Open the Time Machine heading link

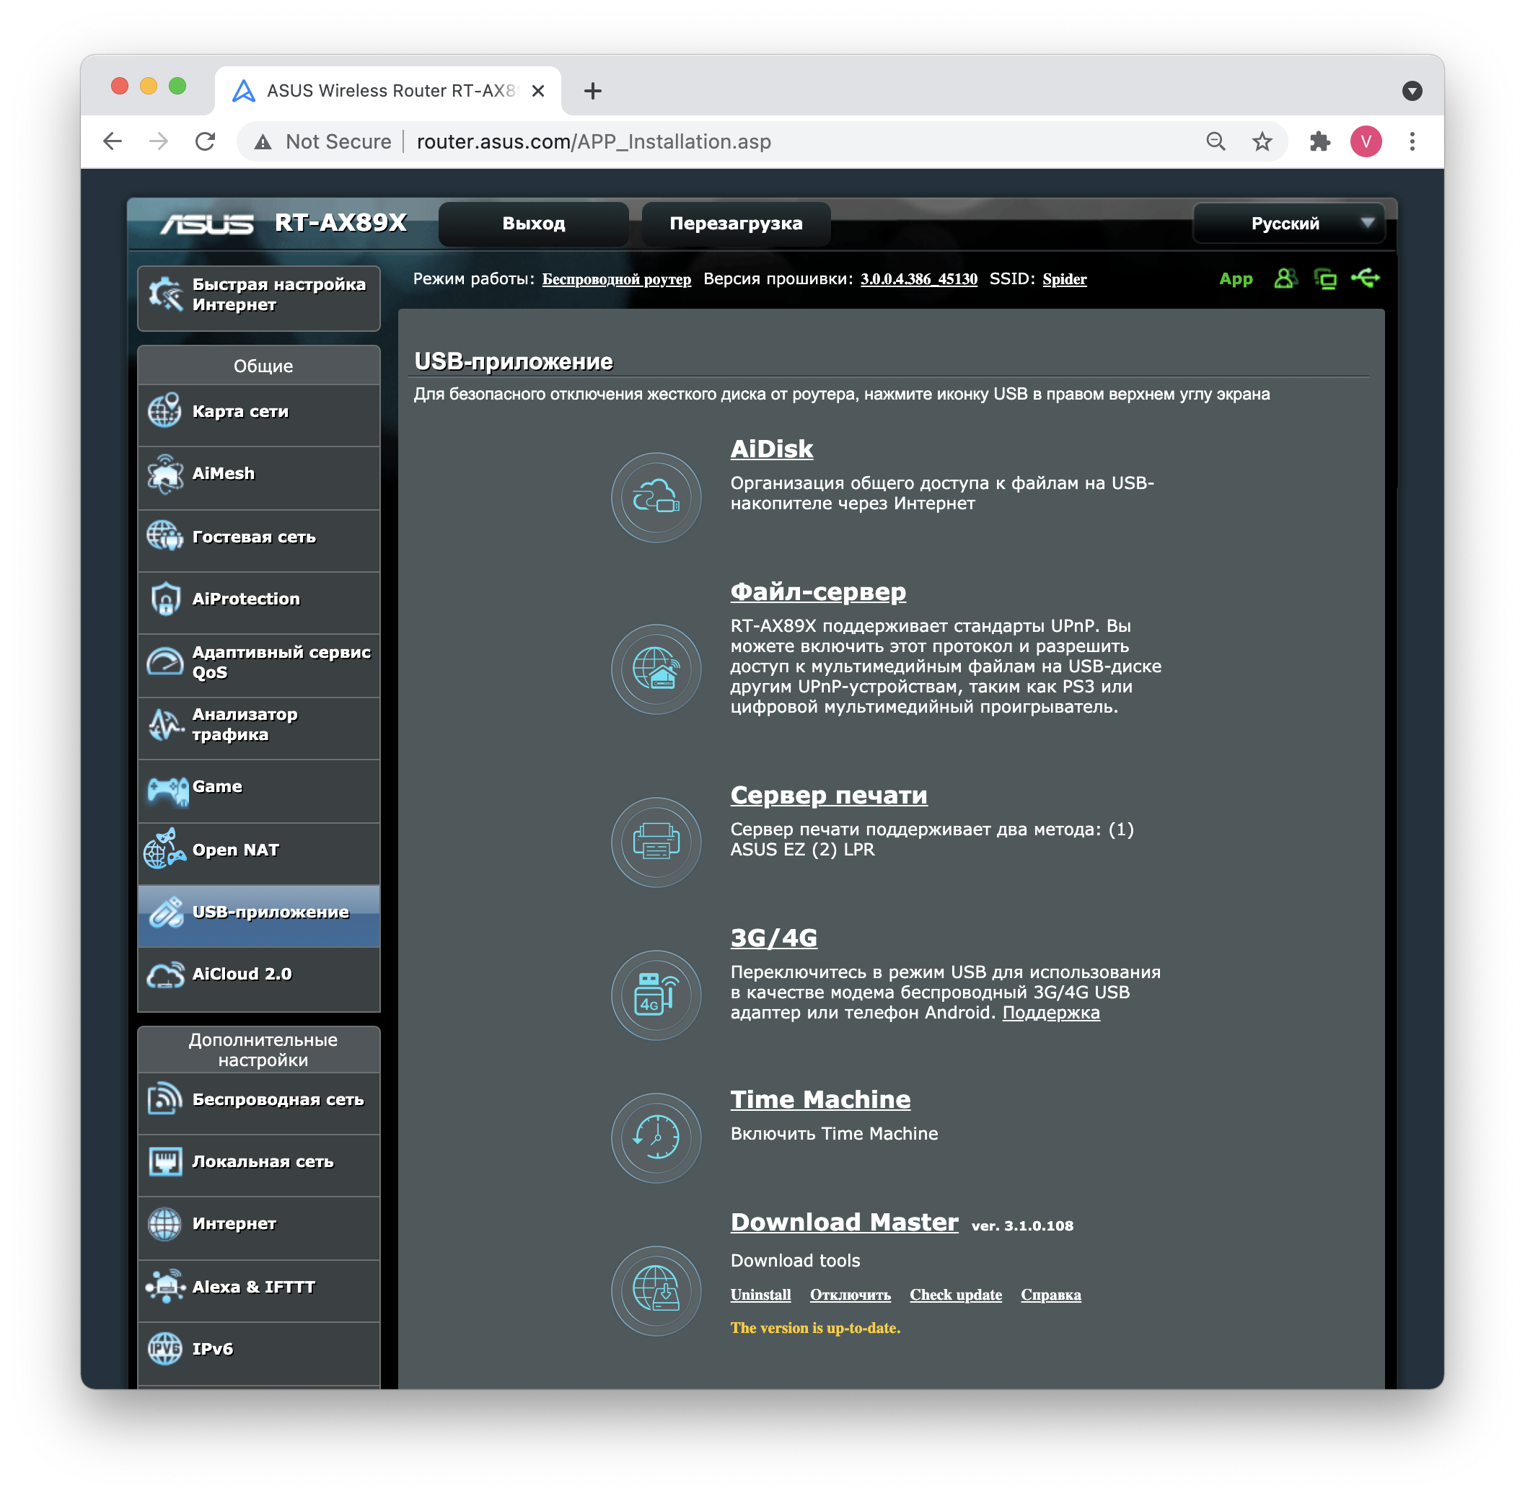[x=820, y=1100]
